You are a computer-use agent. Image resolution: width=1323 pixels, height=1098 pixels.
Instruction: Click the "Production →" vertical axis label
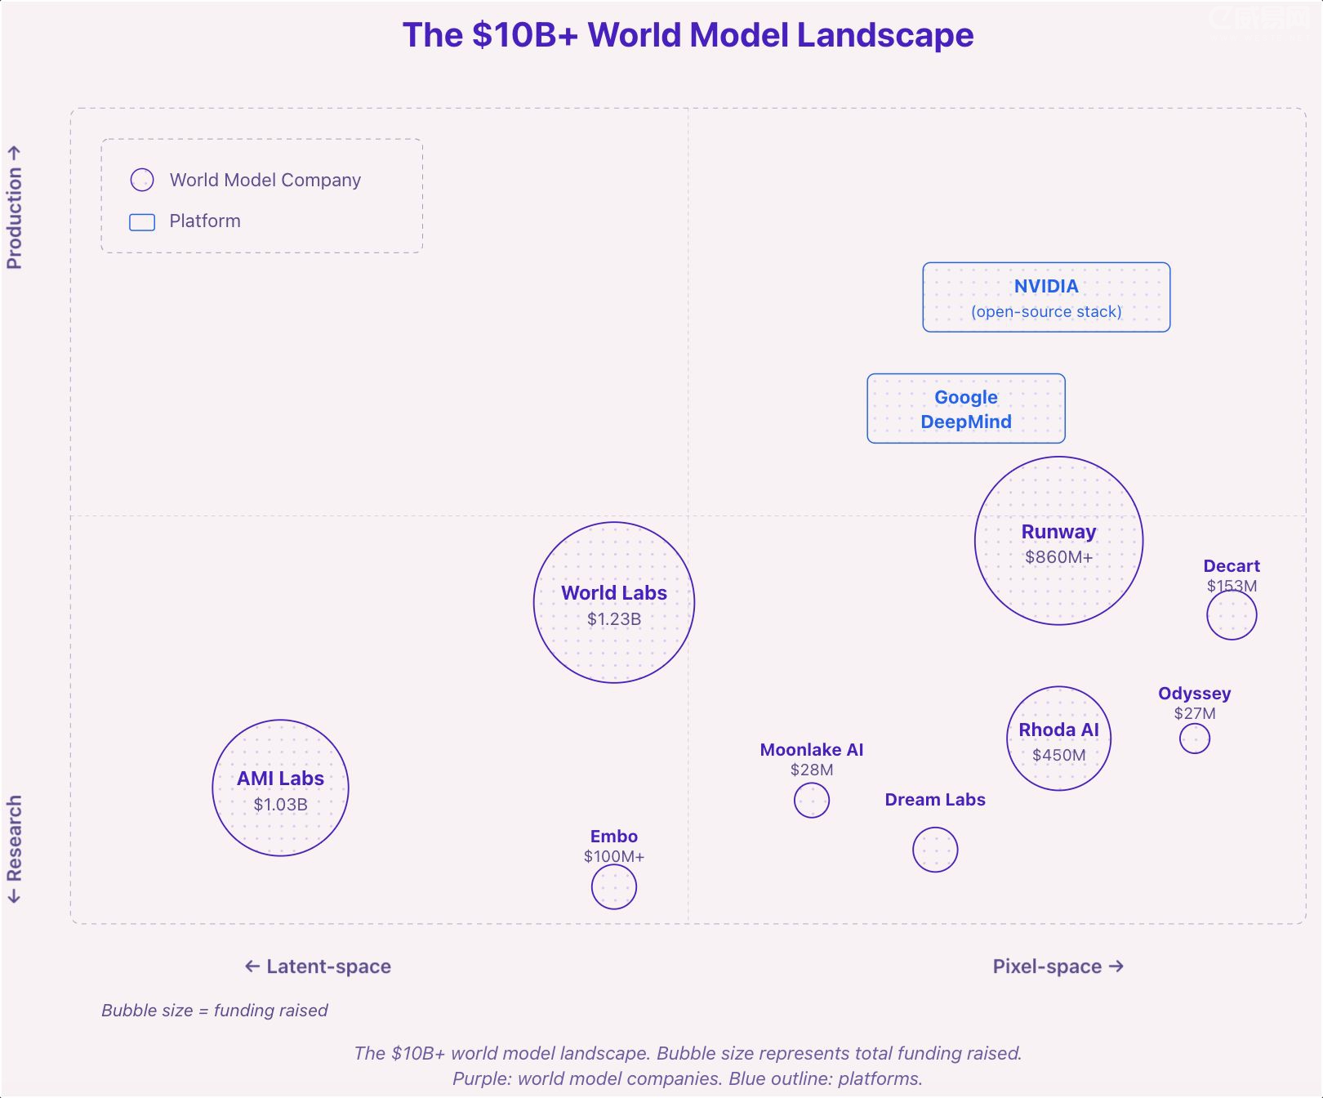pos(14,208)
